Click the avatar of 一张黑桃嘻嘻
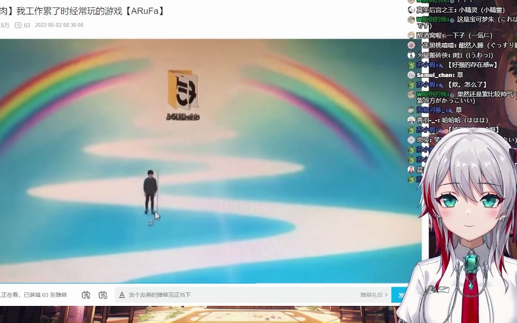517x323 pixels. click(411, 45)
